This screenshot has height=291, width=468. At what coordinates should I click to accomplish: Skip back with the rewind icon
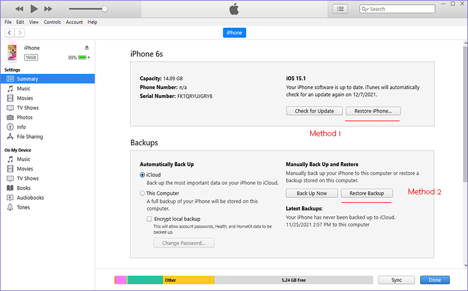(x=19, y=9)
